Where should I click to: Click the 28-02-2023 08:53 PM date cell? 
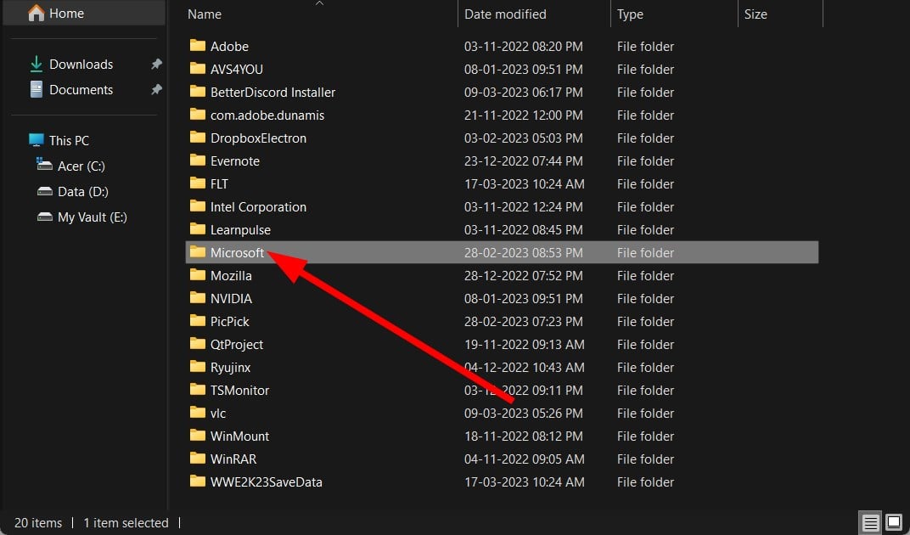tap(524, 253)
